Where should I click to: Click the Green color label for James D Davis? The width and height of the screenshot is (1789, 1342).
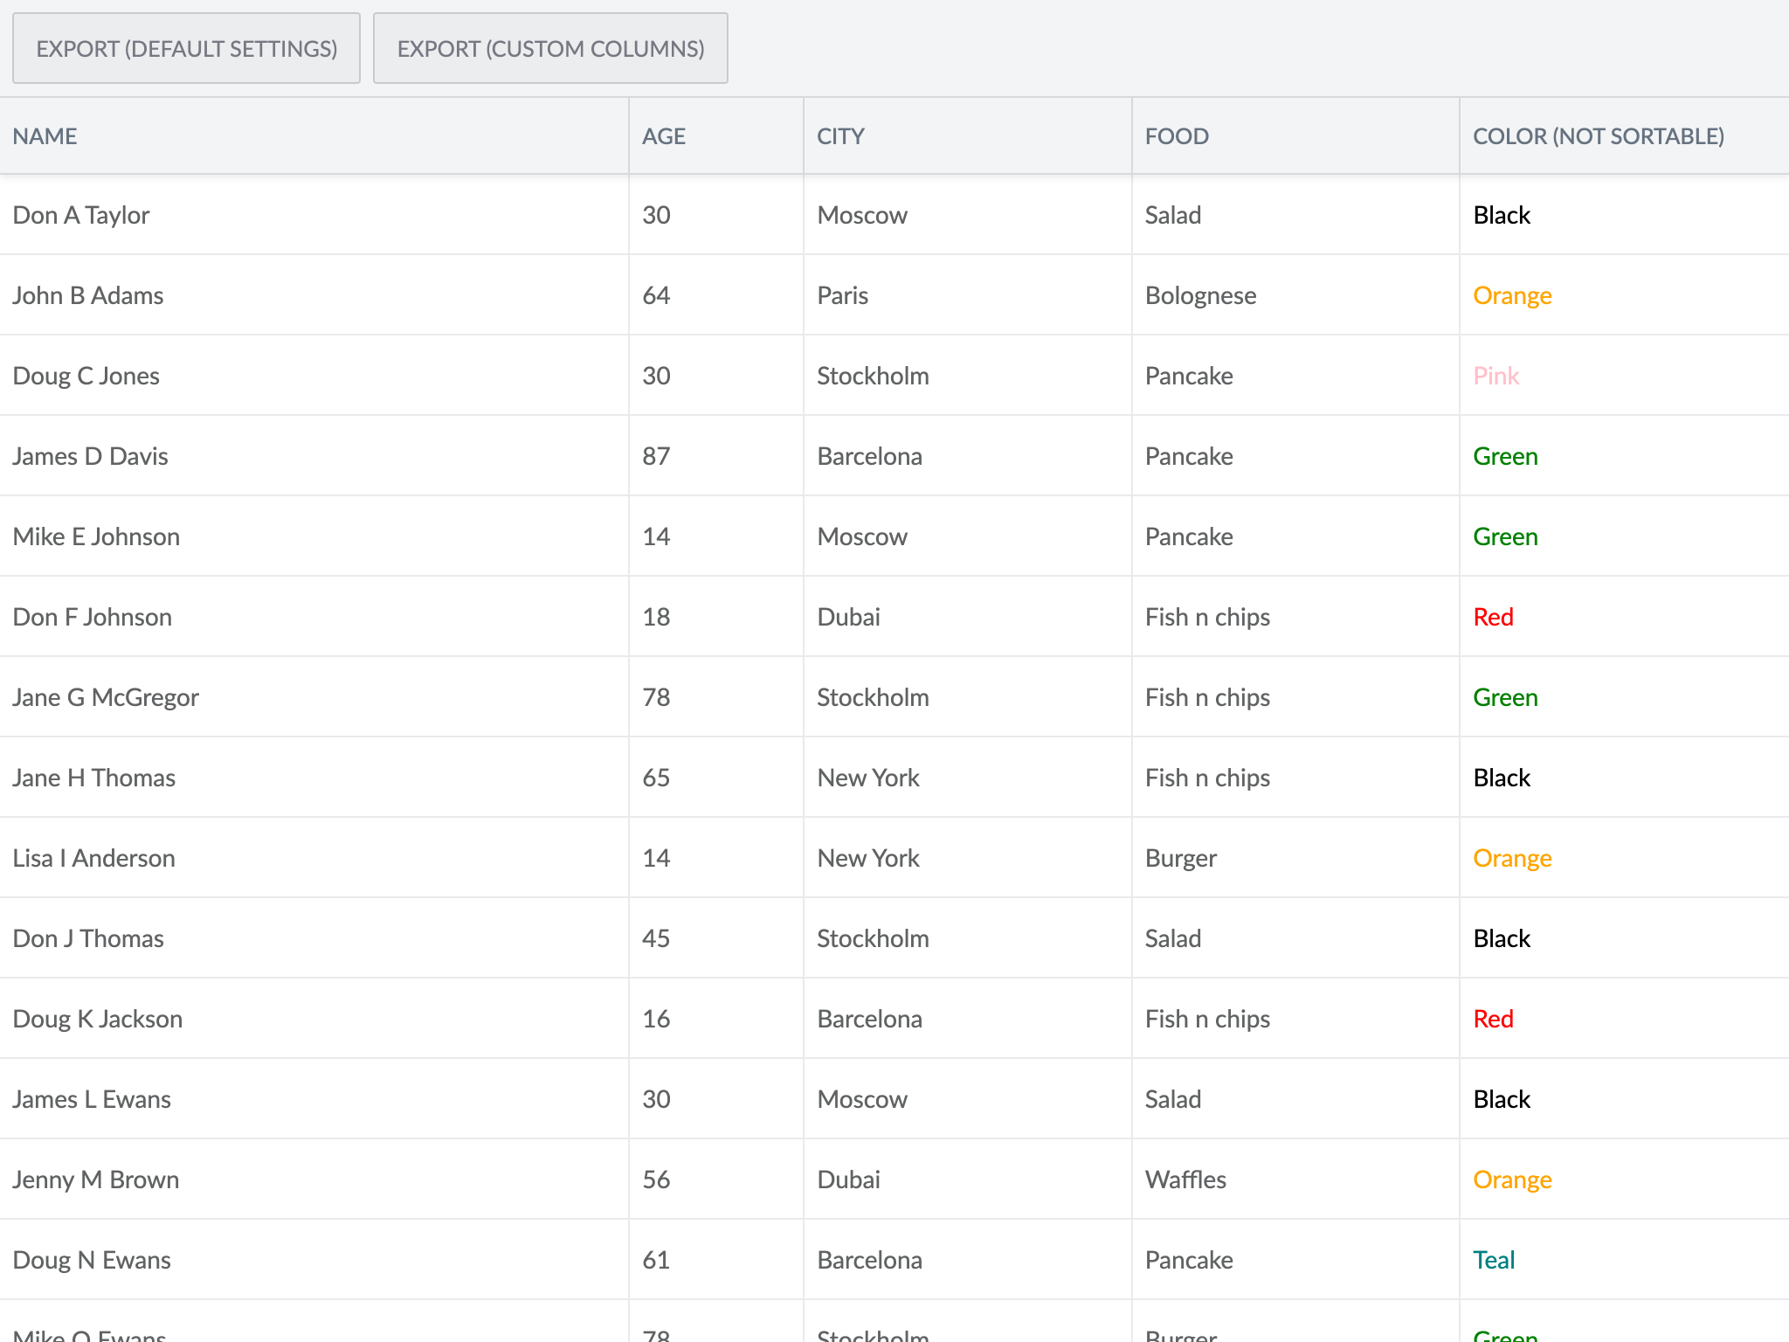[x=1505, y=456]
